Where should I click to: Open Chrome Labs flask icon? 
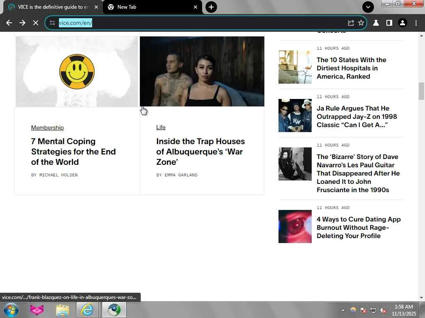coord(376,23)
